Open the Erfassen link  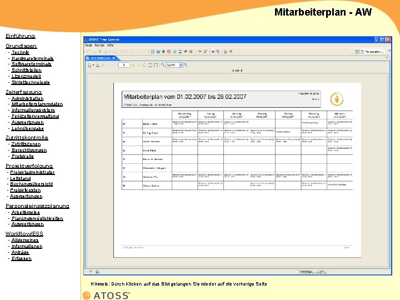coord(22,258)
